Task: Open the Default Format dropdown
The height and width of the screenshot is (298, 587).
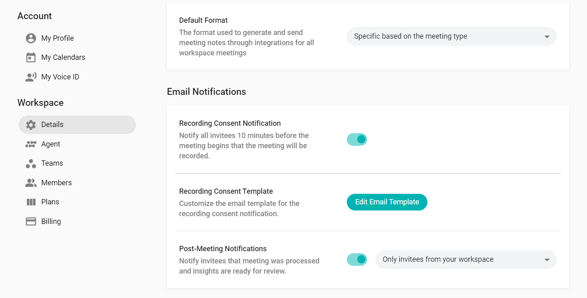Action: click(x=452, y=36)
